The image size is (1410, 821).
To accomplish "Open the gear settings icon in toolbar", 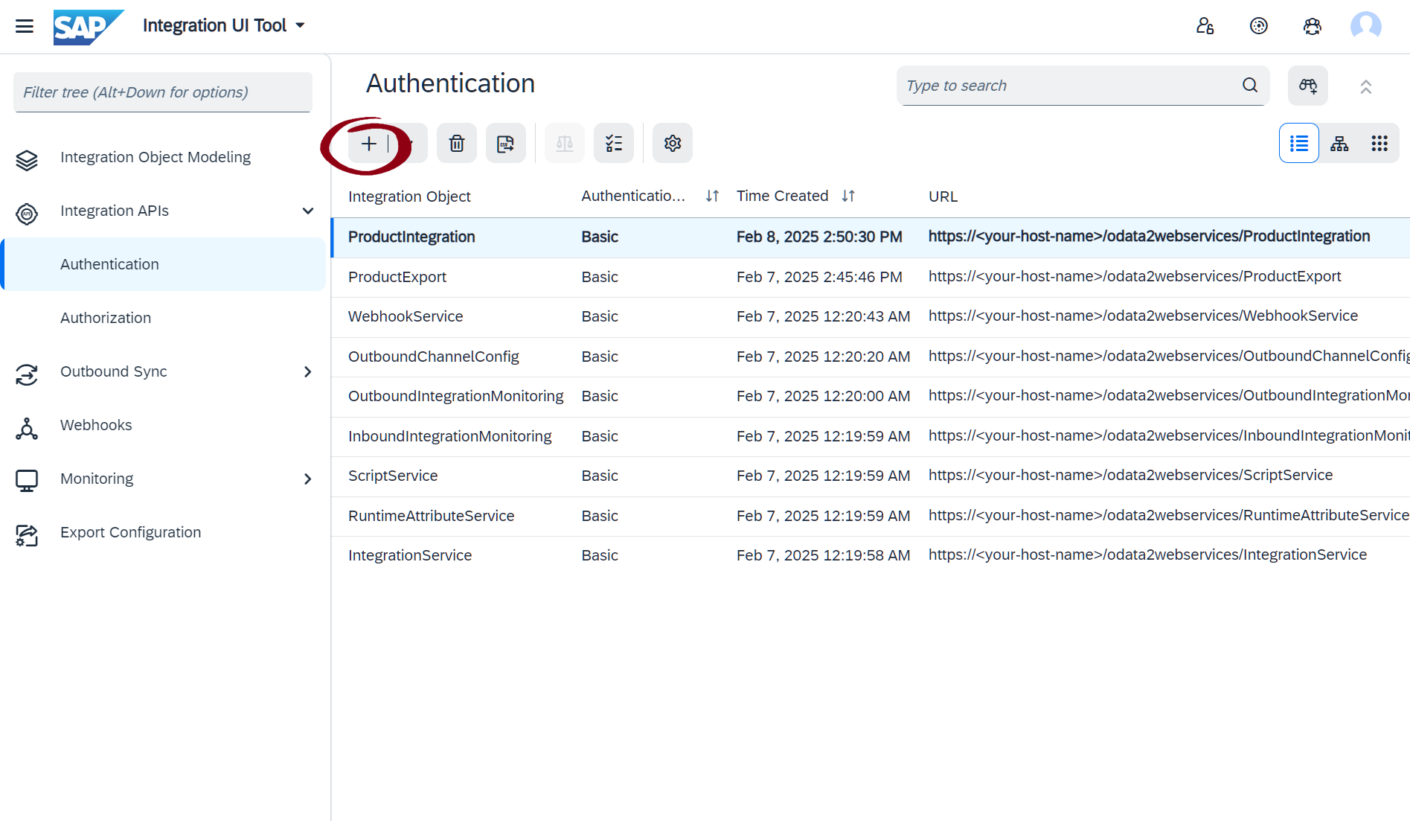I will 673,144.
